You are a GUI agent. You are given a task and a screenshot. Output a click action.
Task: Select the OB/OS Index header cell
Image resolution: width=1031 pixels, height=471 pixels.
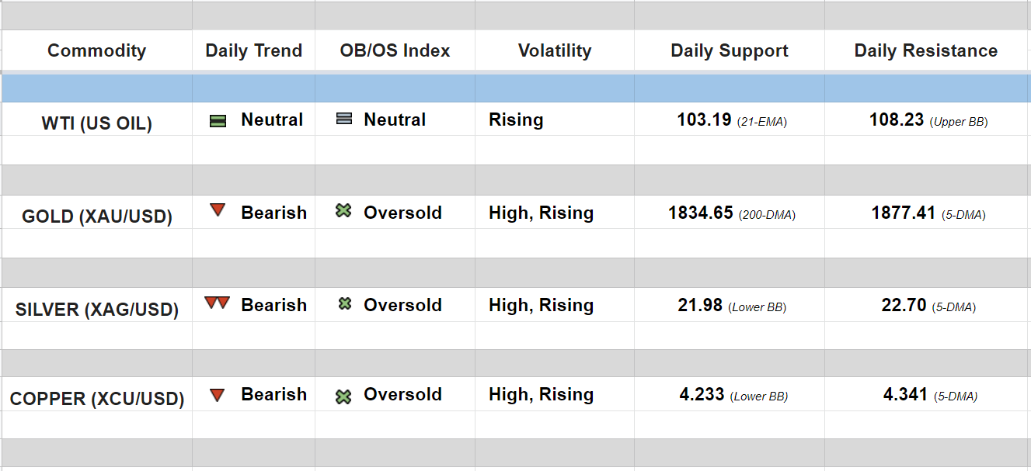(395, 51)
